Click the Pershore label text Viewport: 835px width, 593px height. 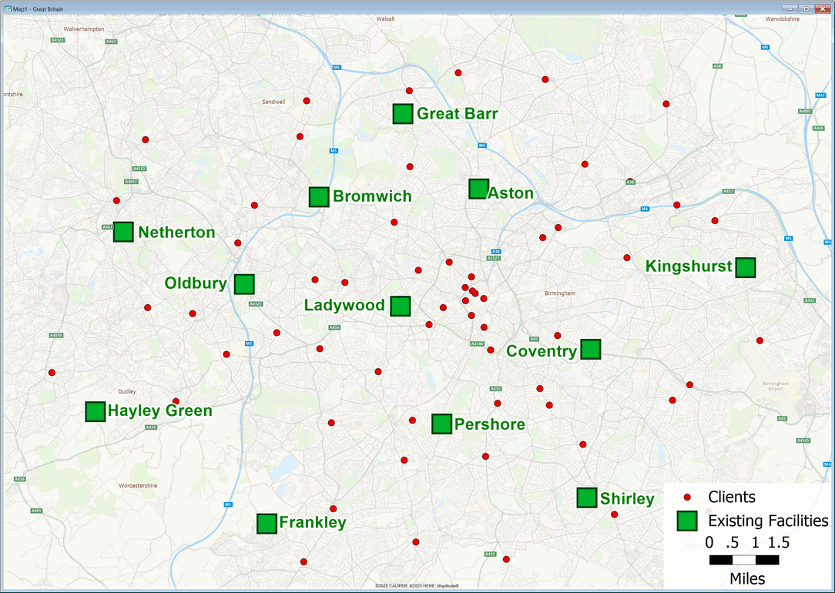[489, 424]
